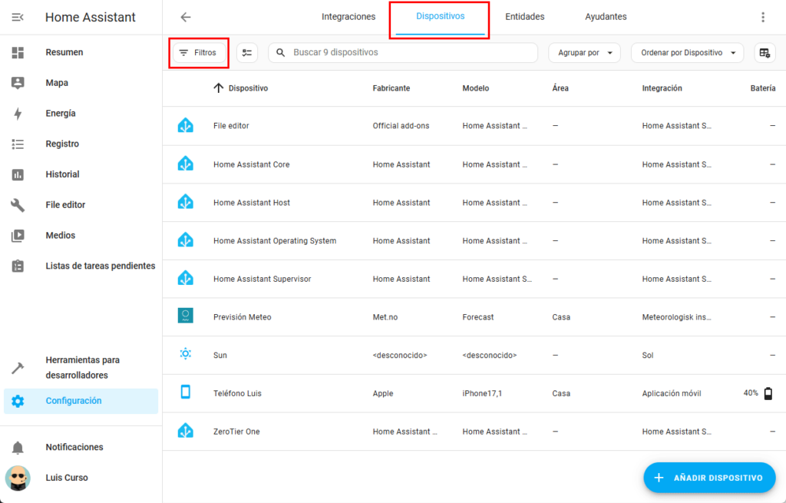Expand the Agrupar por dropdown

584,52
